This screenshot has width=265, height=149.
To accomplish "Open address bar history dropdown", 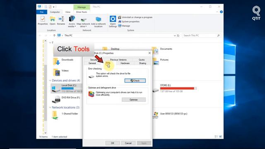I will (x=175, y=36).
